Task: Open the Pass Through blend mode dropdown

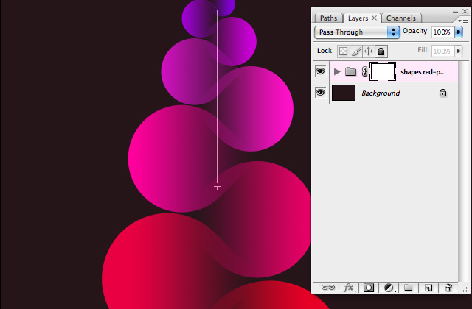Action: tap(357, 32)
